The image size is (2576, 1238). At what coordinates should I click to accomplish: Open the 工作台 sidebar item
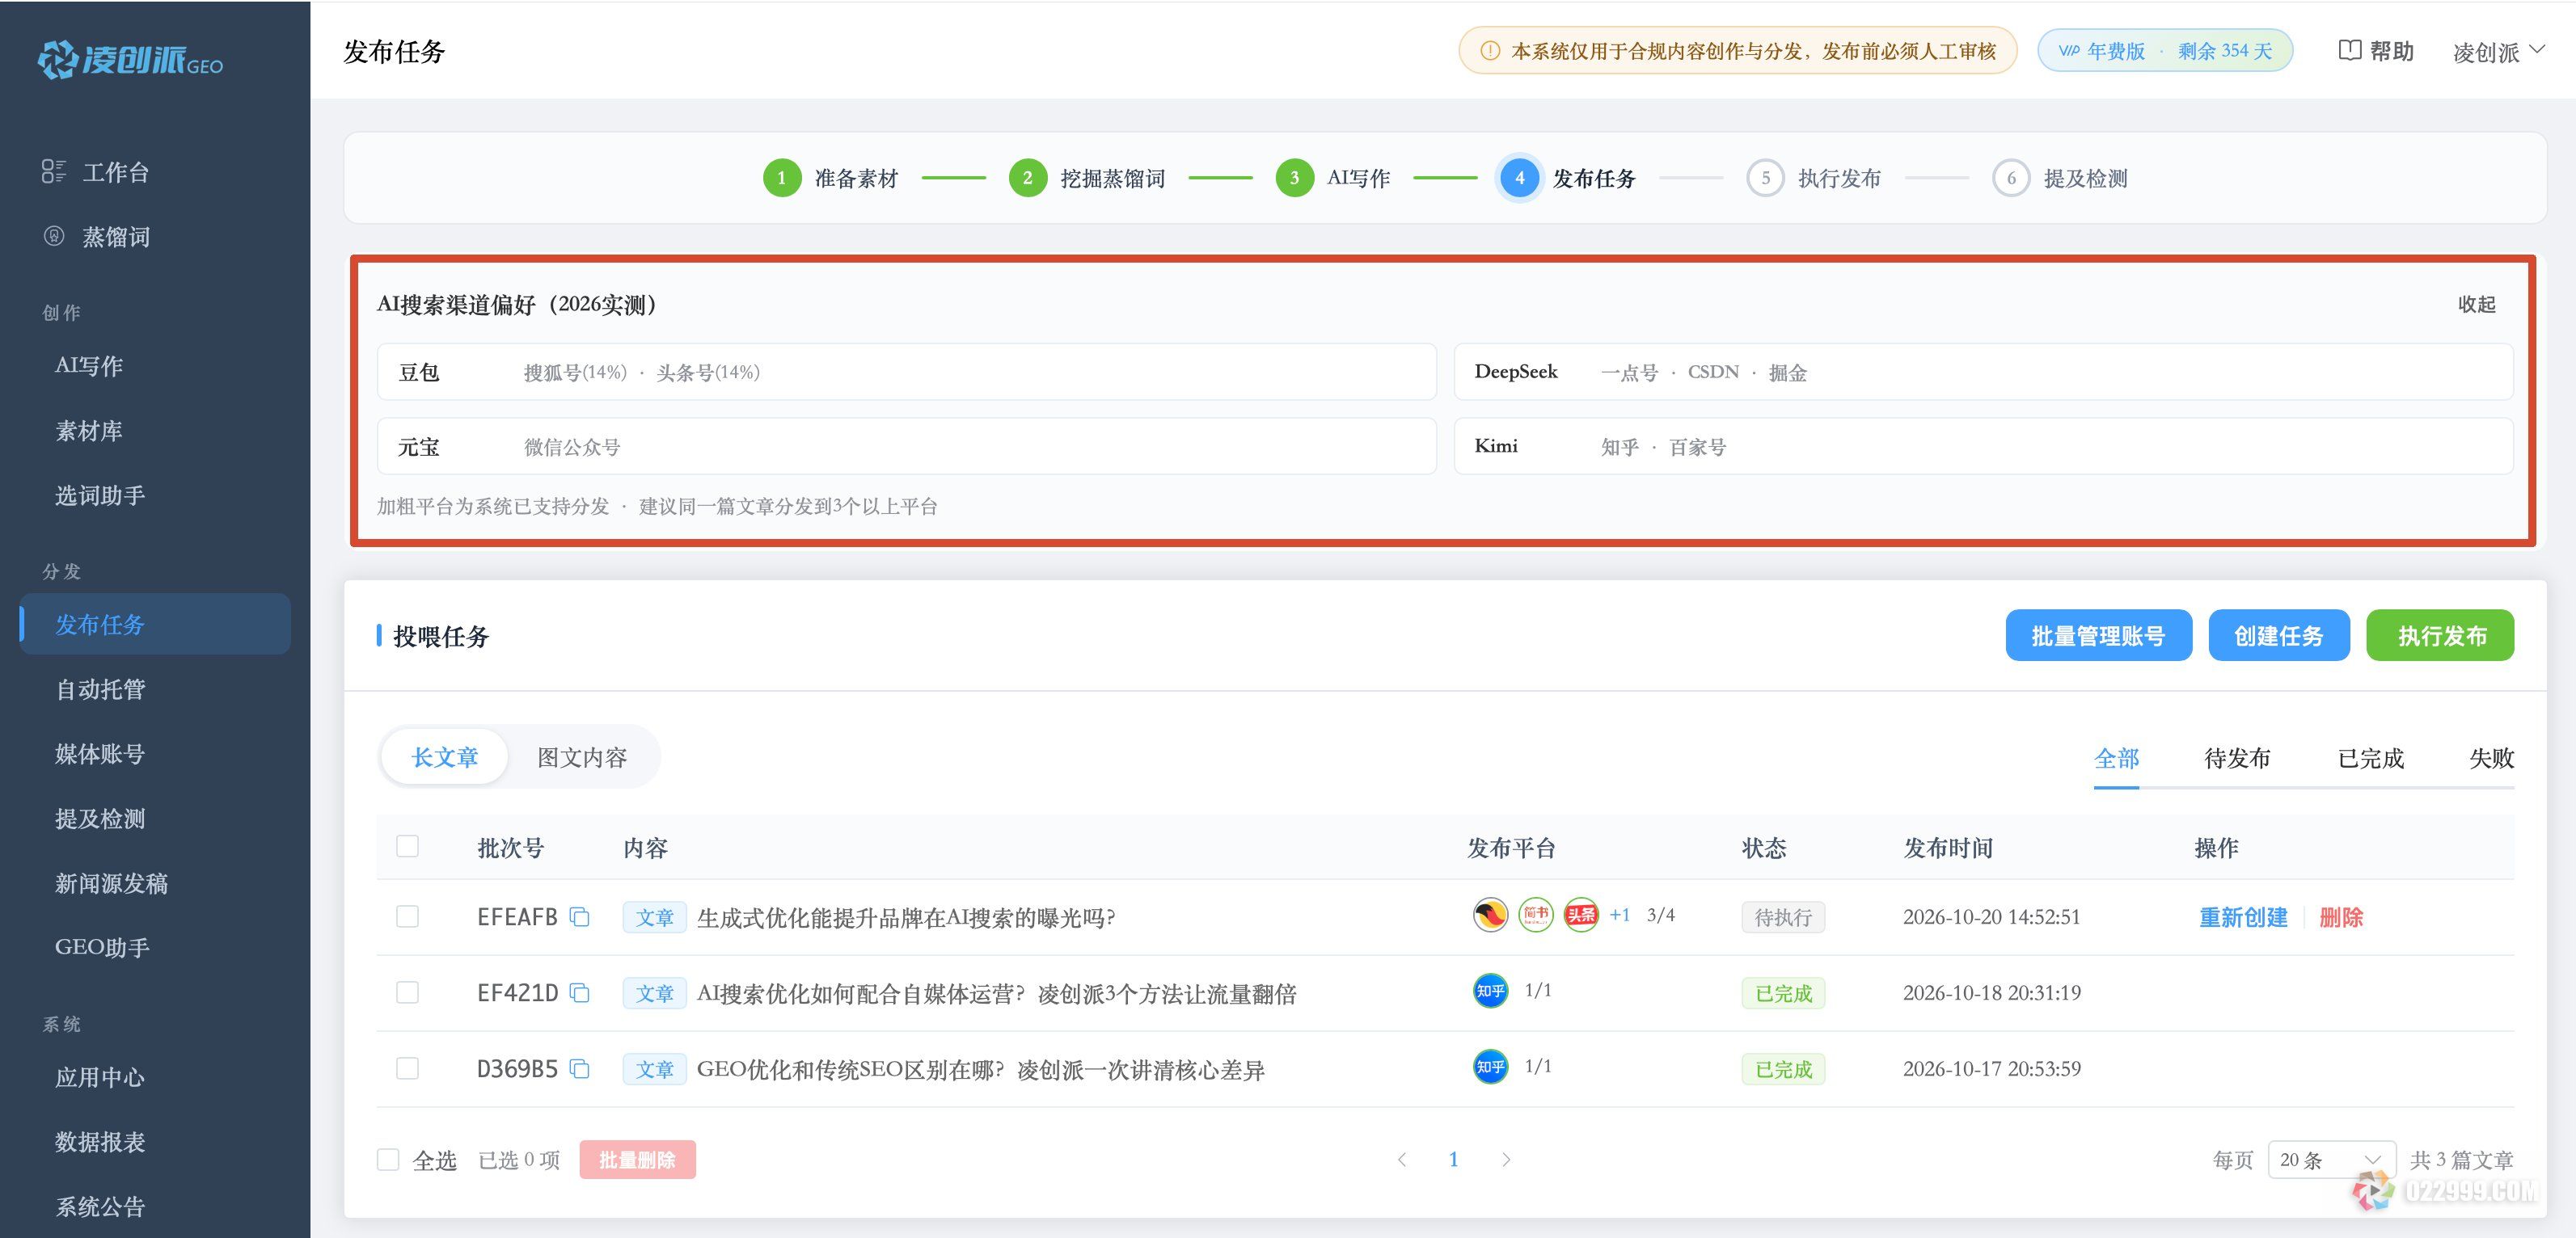pyautogui.click(x=96, y=172)
